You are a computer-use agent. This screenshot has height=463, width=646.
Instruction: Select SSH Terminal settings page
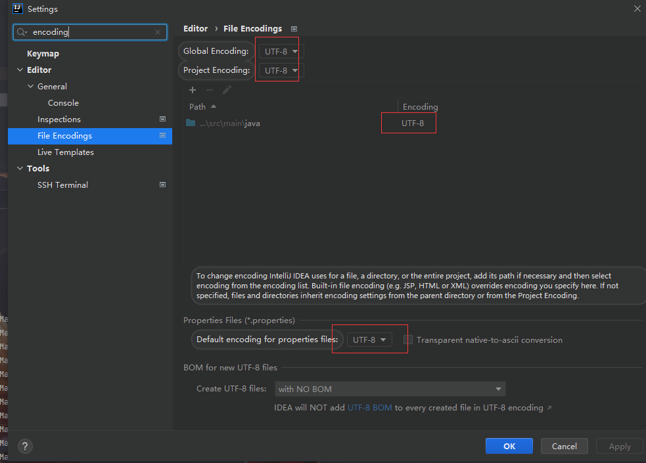point(62,185)
